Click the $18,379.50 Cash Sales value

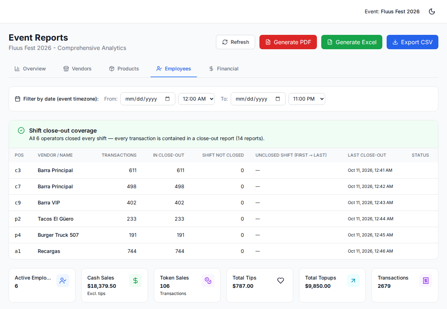(102, 286)
